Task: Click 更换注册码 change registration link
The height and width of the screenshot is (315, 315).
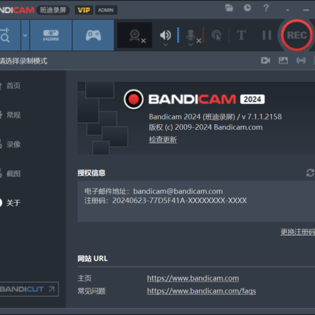Action: pos(298,232)
